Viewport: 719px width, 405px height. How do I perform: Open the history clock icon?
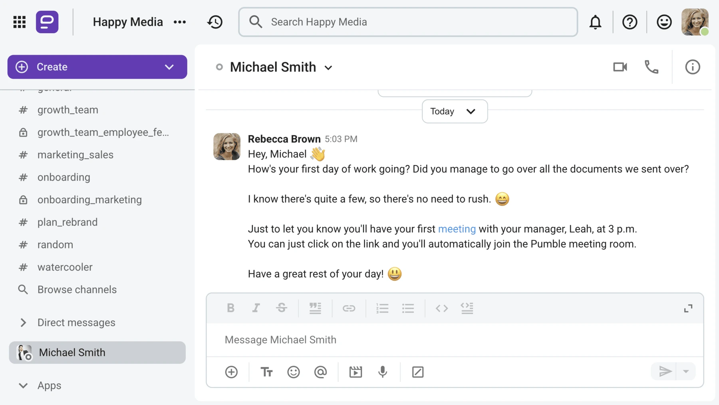pos(215,22)
